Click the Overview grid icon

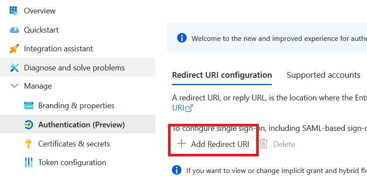click(x=14, y=11)
